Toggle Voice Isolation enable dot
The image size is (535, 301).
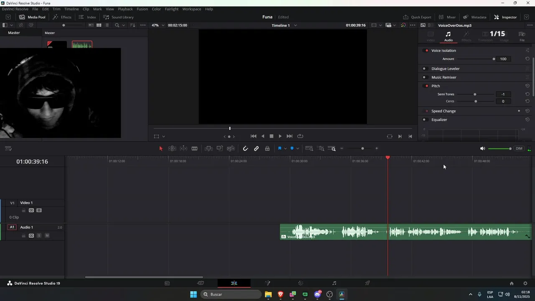tap(426, 51)
